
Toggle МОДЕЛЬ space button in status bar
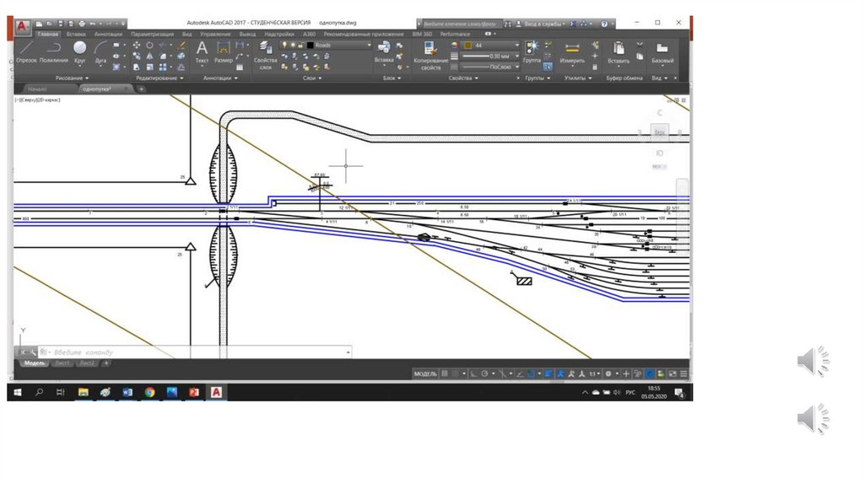coord(425,373)
